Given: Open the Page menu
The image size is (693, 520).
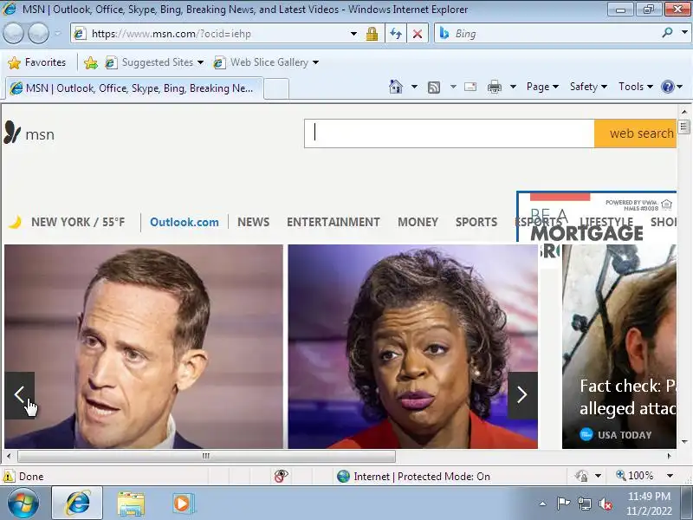Looking at the screenshot, I should pyautogui.click(x=542, y=87).
